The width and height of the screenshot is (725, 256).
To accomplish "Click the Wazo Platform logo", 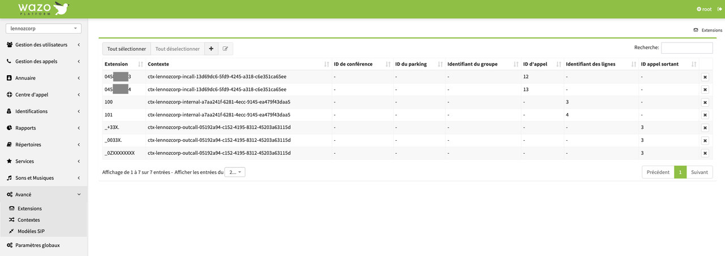I will [x=44, y=9].
